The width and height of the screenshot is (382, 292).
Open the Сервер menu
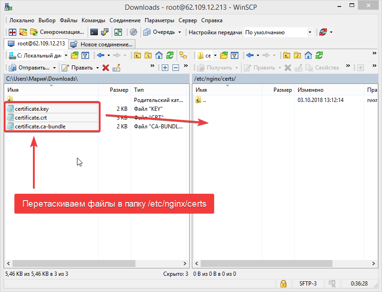(188, 20)
